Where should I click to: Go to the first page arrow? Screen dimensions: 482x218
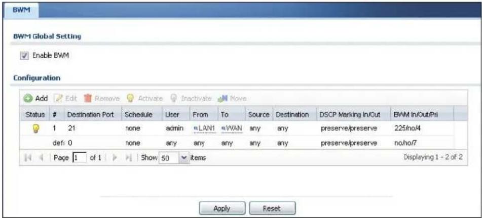point(28,158)
